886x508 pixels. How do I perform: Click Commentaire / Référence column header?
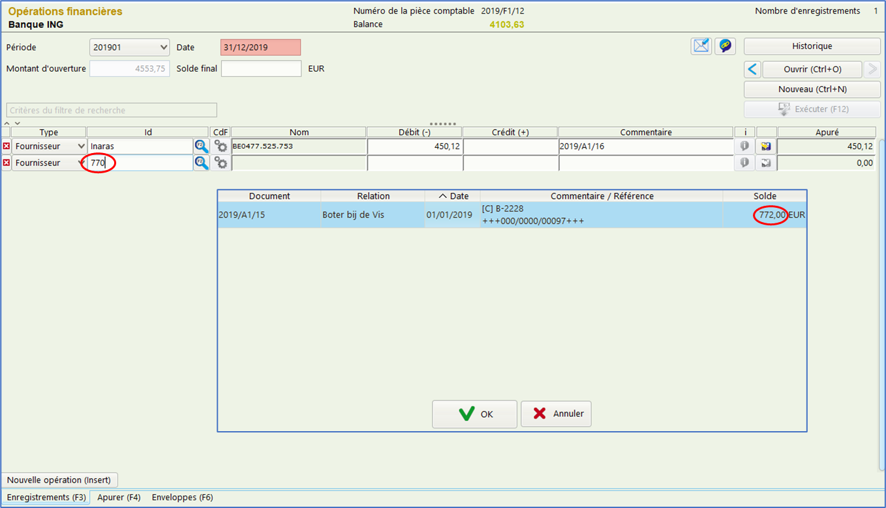coord(602,196)
